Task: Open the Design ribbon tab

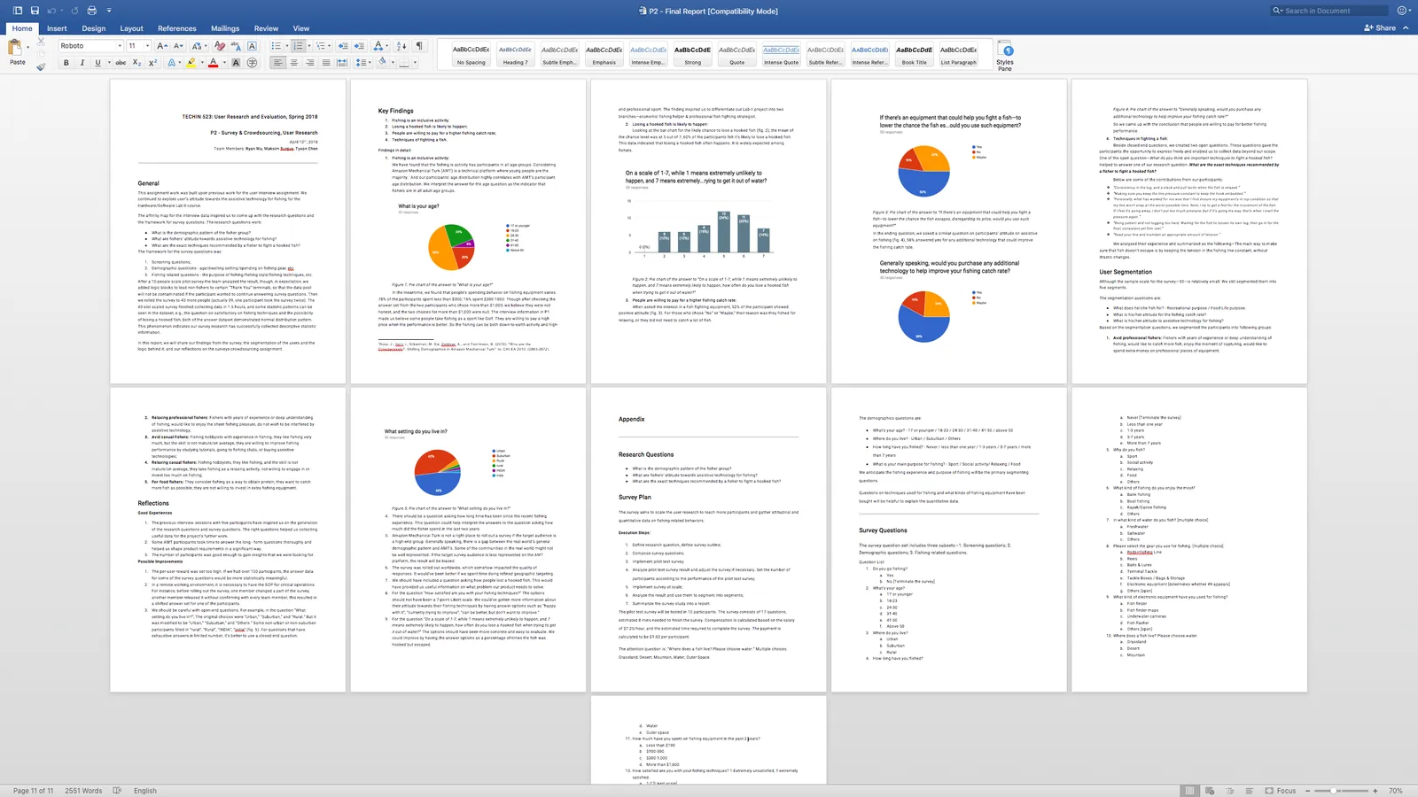Action: click(94, 28)
